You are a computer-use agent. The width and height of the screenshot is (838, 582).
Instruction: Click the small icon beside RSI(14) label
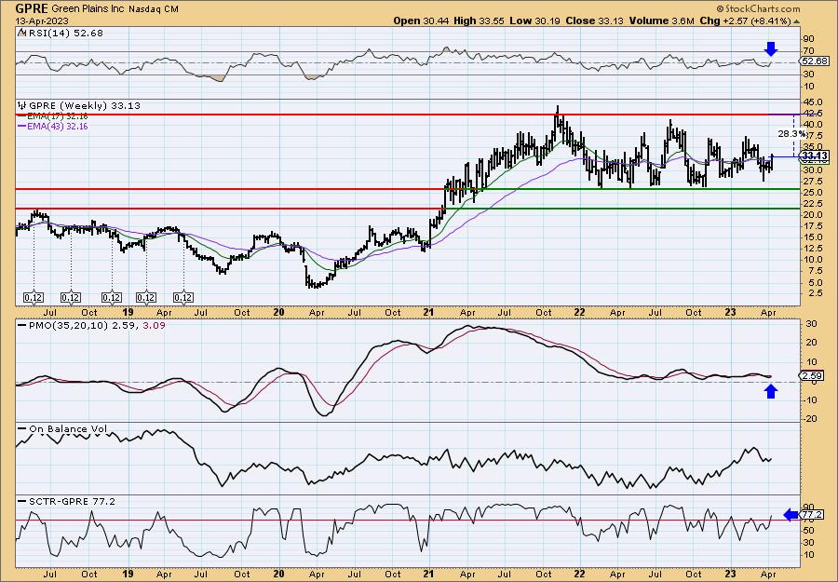21,33
